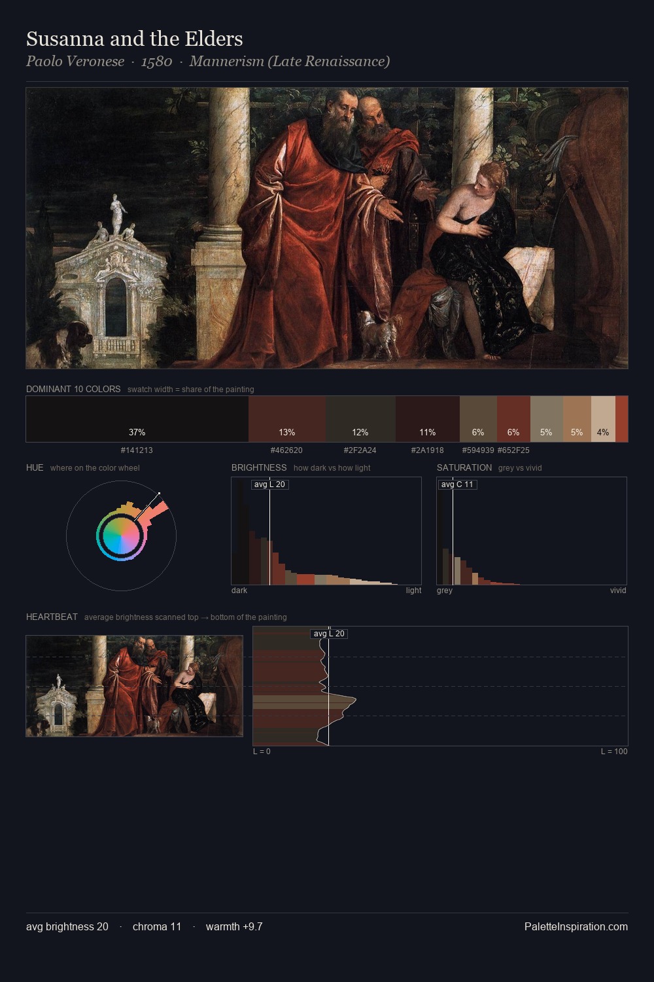Viewport: 654px width, 982px height.
Task: Click the 'avg L 20' label in brightness chart
Action: 269,484
